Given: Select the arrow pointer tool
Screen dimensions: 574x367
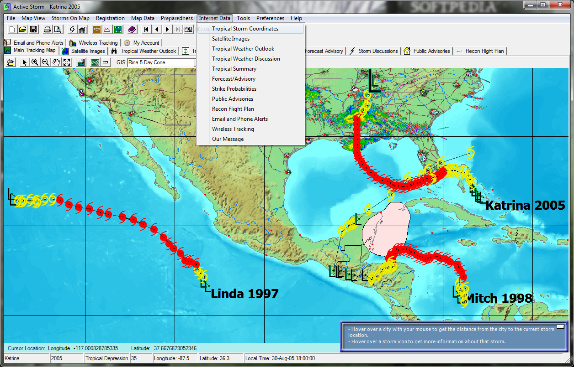Looking at the screenshot, I should tap(25, 62).
